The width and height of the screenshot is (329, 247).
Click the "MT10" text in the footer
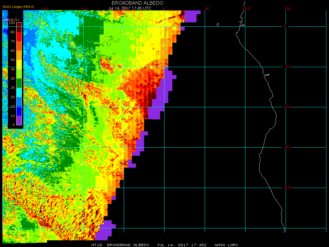click(x=97, y=245)
